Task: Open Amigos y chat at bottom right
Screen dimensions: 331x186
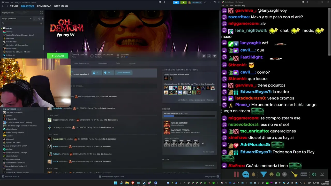Action: click(x=212, y=176)
